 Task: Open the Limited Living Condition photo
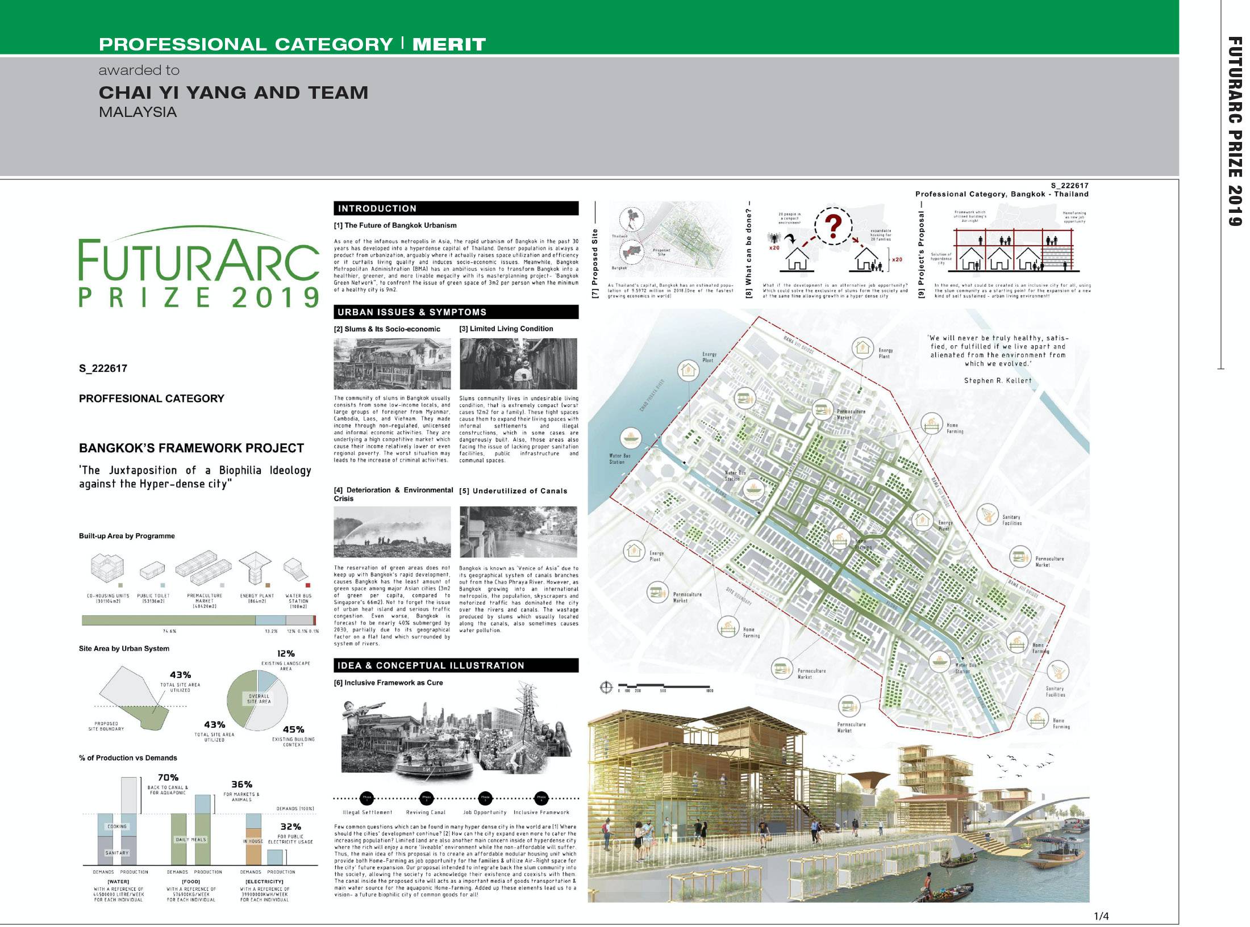click(518, 364)
